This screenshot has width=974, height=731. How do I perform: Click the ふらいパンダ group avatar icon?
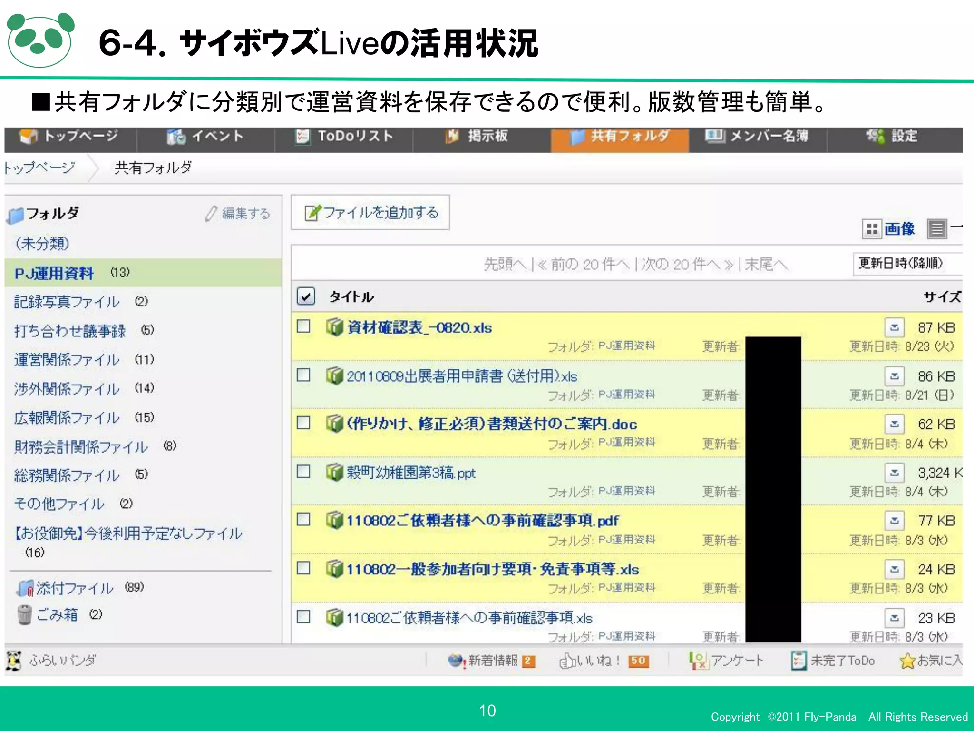tap(14, 661)
